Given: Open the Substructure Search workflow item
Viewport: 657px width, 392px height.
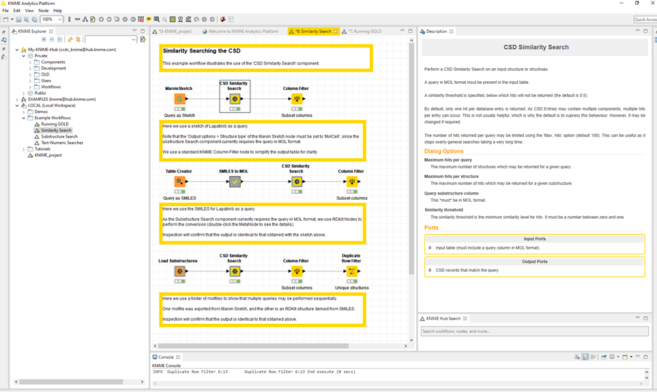Looking at the screenshot, I should tap(59, 136).
